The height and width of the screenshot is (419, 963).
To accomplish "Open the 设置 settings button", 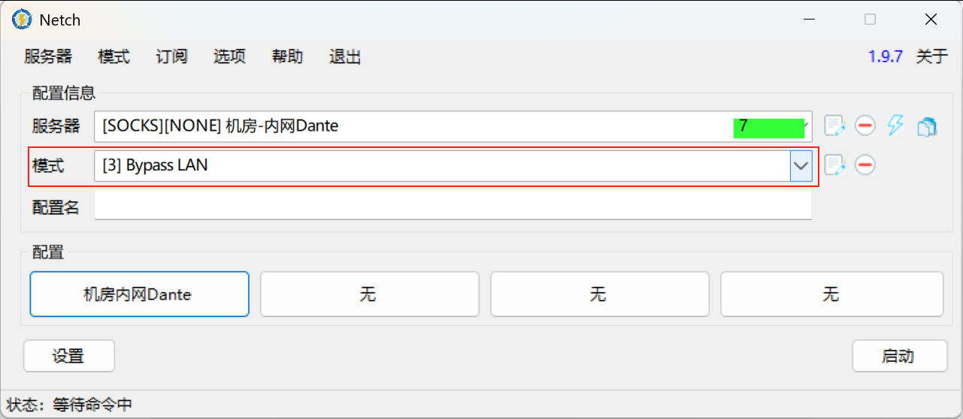I will (x=69, y=356).
